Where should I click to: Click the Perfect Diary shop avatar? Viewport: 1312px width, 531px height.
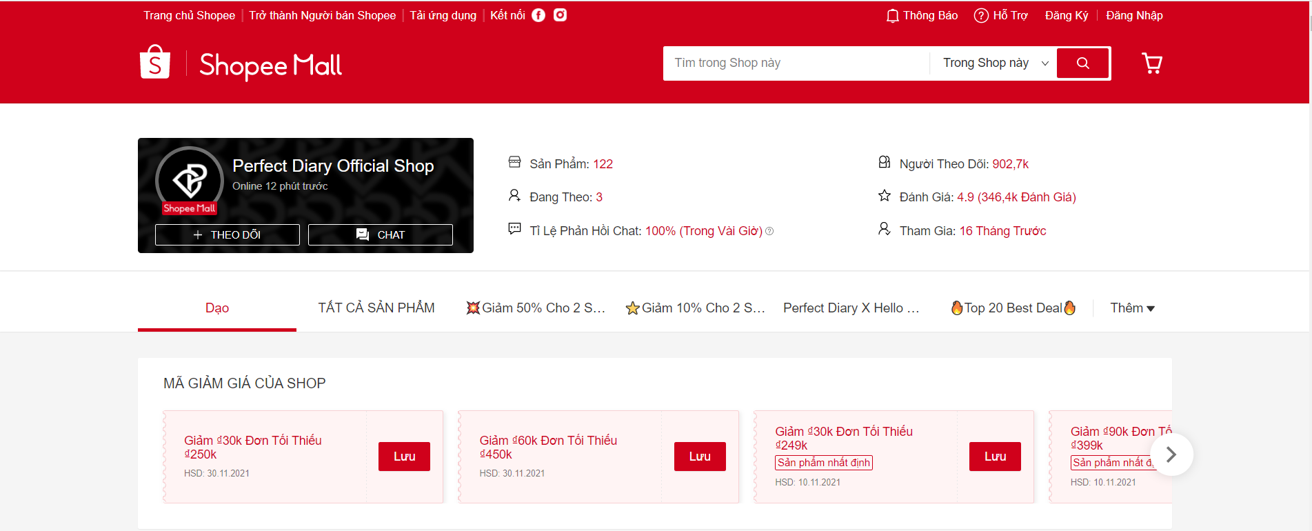click(190, 180)
